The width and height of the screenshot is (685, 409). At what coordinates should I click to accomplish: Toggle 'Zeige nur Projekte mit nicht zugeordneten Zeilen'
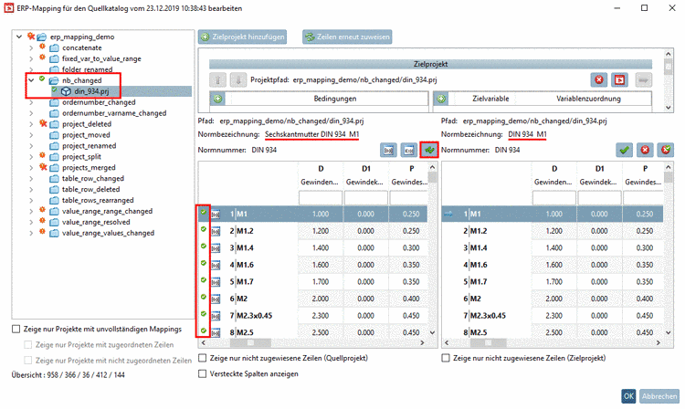28,361
